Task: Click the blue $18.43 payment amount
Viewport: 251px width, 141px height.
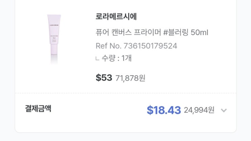Action: tap(164, 110)
